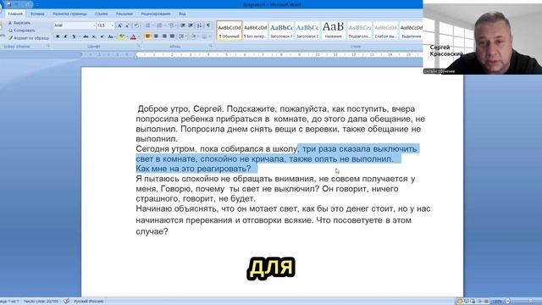Apply the Название style
Image resolution: width=542 pixels, height=305 pixels.
(x=333, y=30)
